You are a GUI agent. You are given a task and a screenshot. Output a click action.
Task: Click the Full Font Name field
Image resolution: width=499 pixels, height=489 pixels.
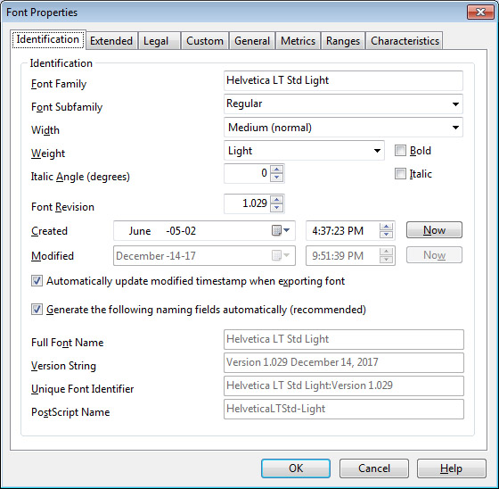click(344, 339)
